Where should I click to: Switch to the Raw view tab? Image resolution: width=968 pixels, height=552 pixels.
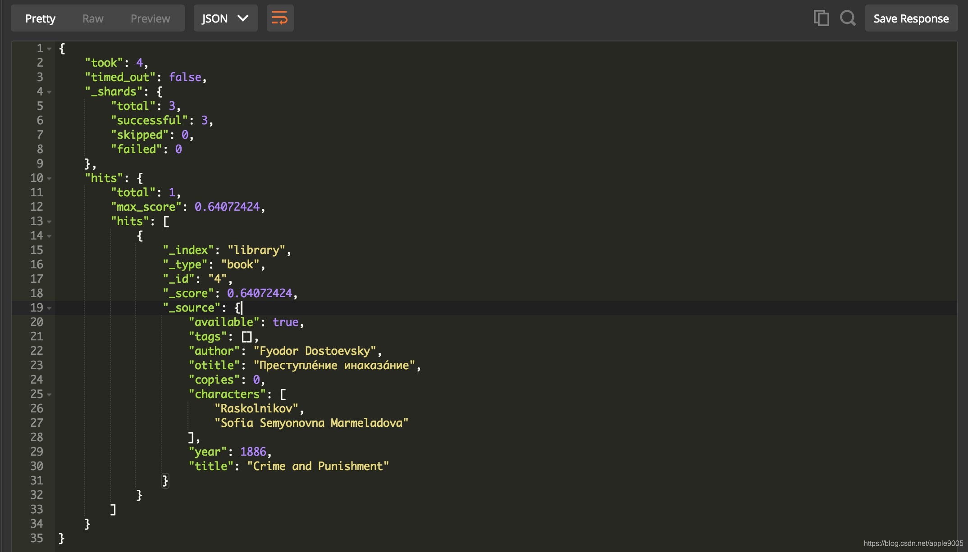pos(93,18)
